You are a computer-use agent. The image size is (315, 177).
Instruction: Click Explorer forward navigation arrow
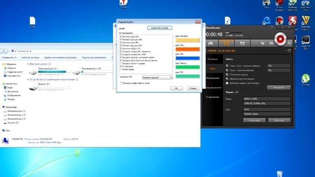[6, 51]
